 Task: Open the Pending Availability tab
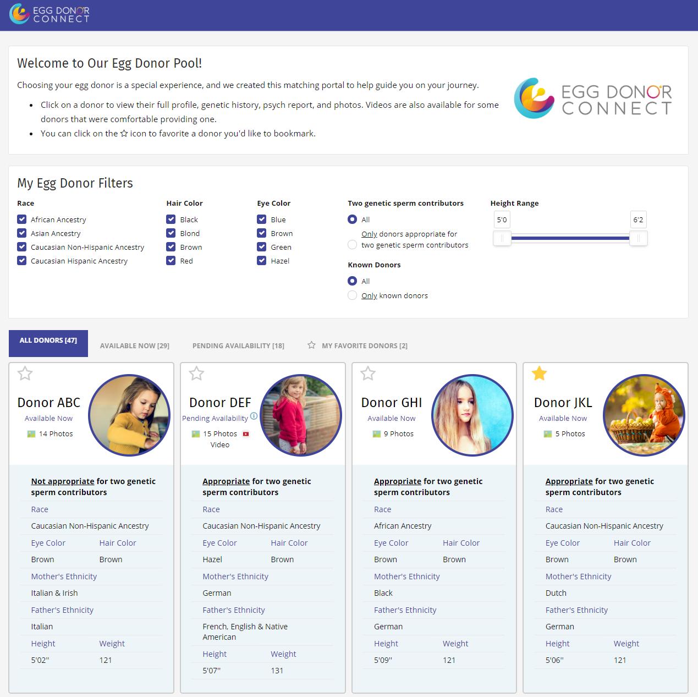[x=238, y=345]
